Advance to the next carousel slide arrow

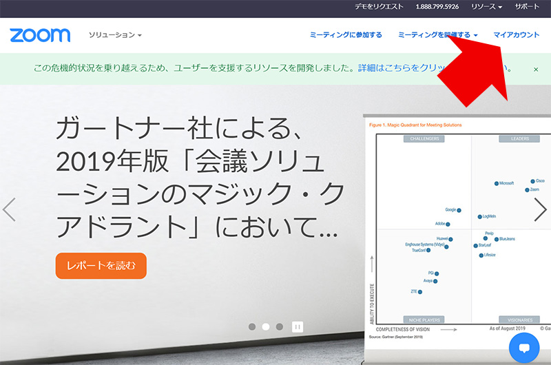pyautogui.click(x=541, y=209)
